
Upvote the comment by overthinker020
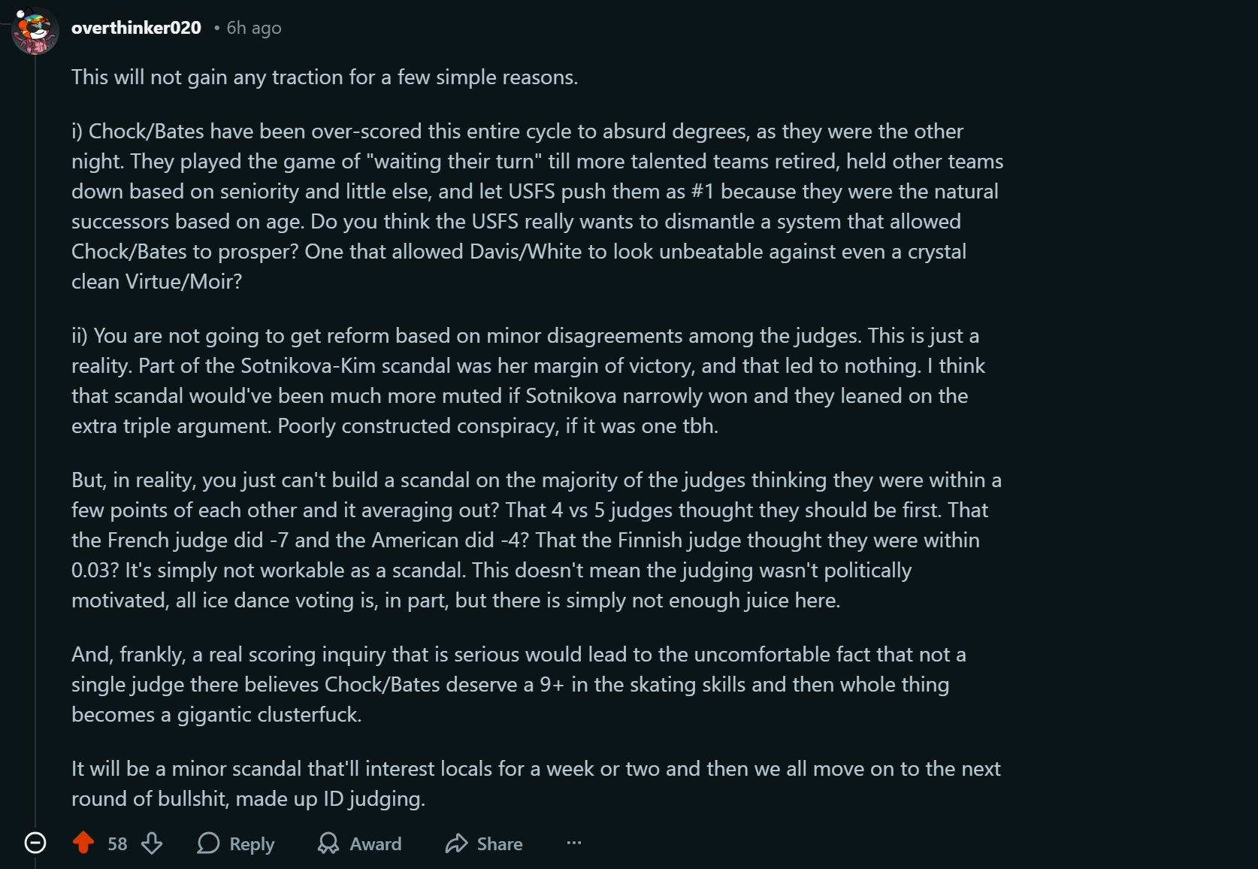pyautogui.click(x=83, y=843)
